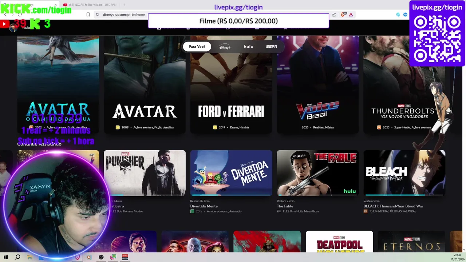466x262 pixels.
Task: Click the Divertida Mente watch progress bar
Action: point(231,195)
